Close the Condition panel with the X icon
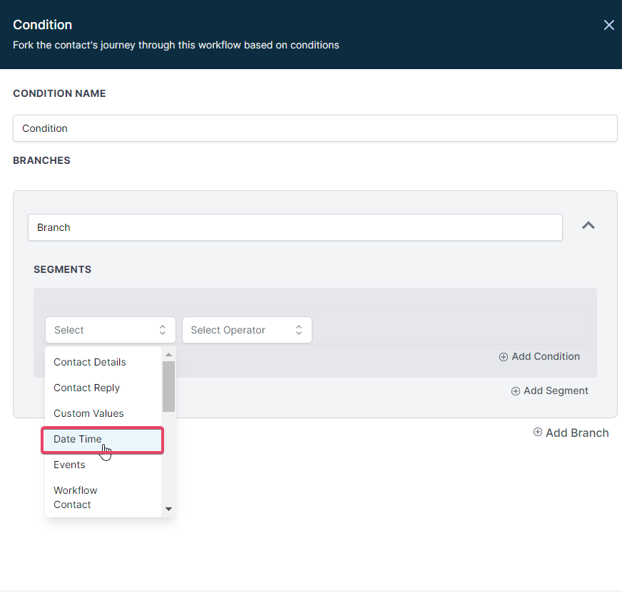This screenshot has height=600, width=622. [x=608, y=25]
